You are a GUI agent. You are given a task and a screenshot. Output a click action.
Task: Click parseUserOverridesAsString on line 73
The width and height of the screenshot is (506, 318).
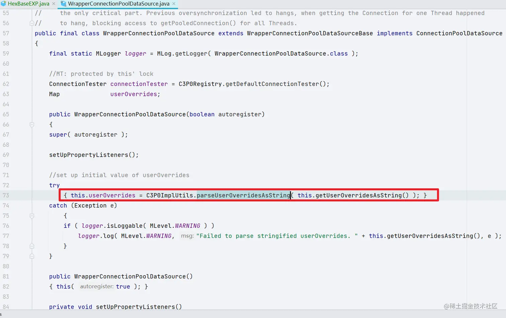(x=243, y=195)
